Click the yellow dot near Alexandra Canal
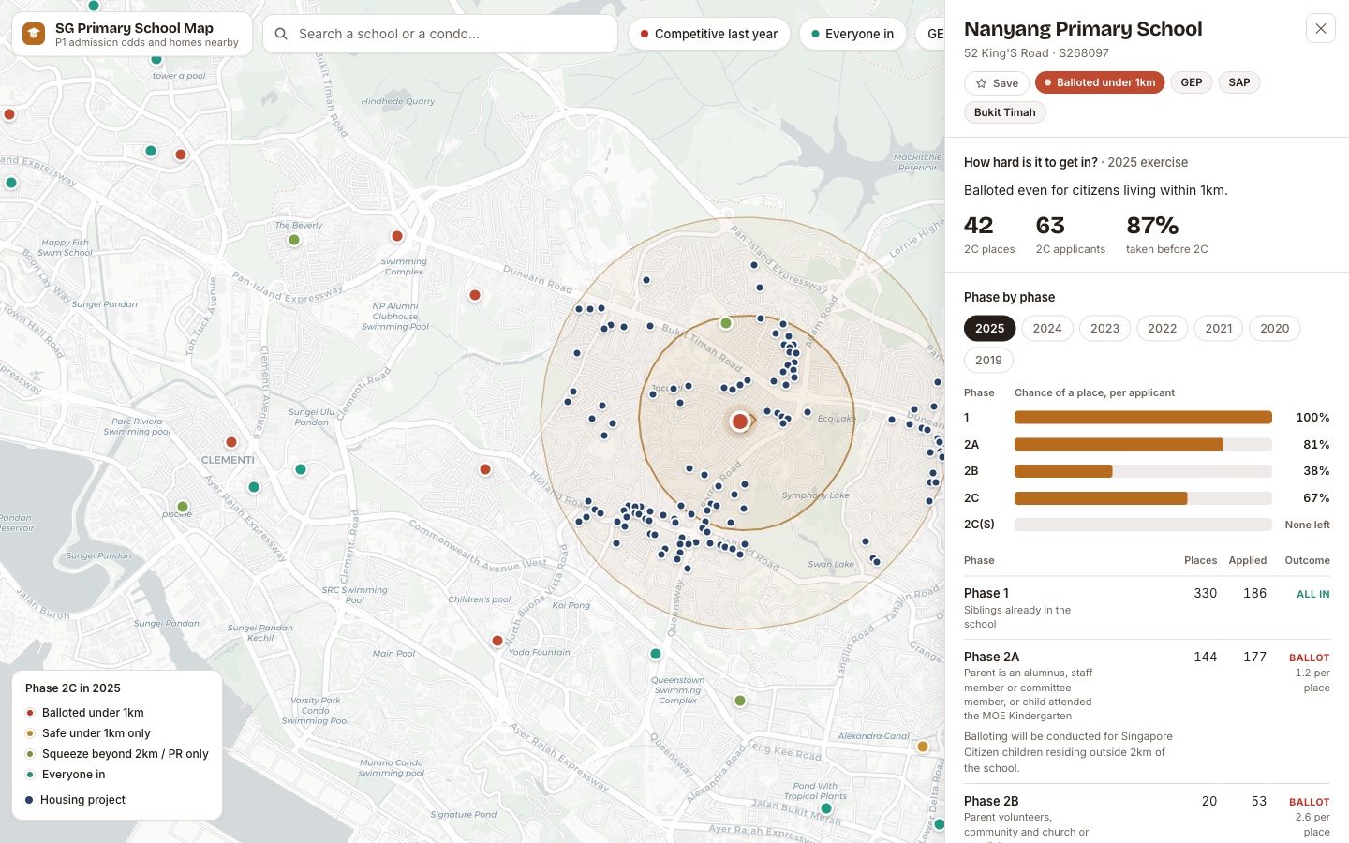 point(923,747)
